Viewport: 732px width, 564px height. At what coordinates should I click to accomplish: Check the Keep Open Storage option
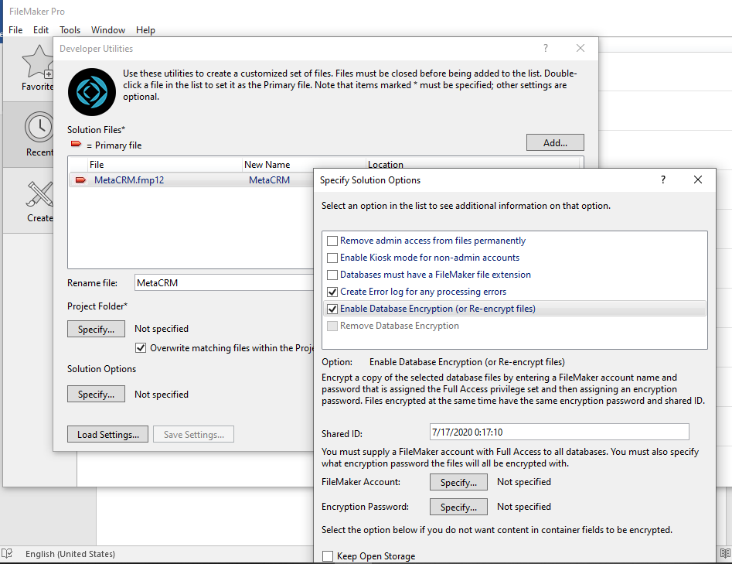[329, 555]
